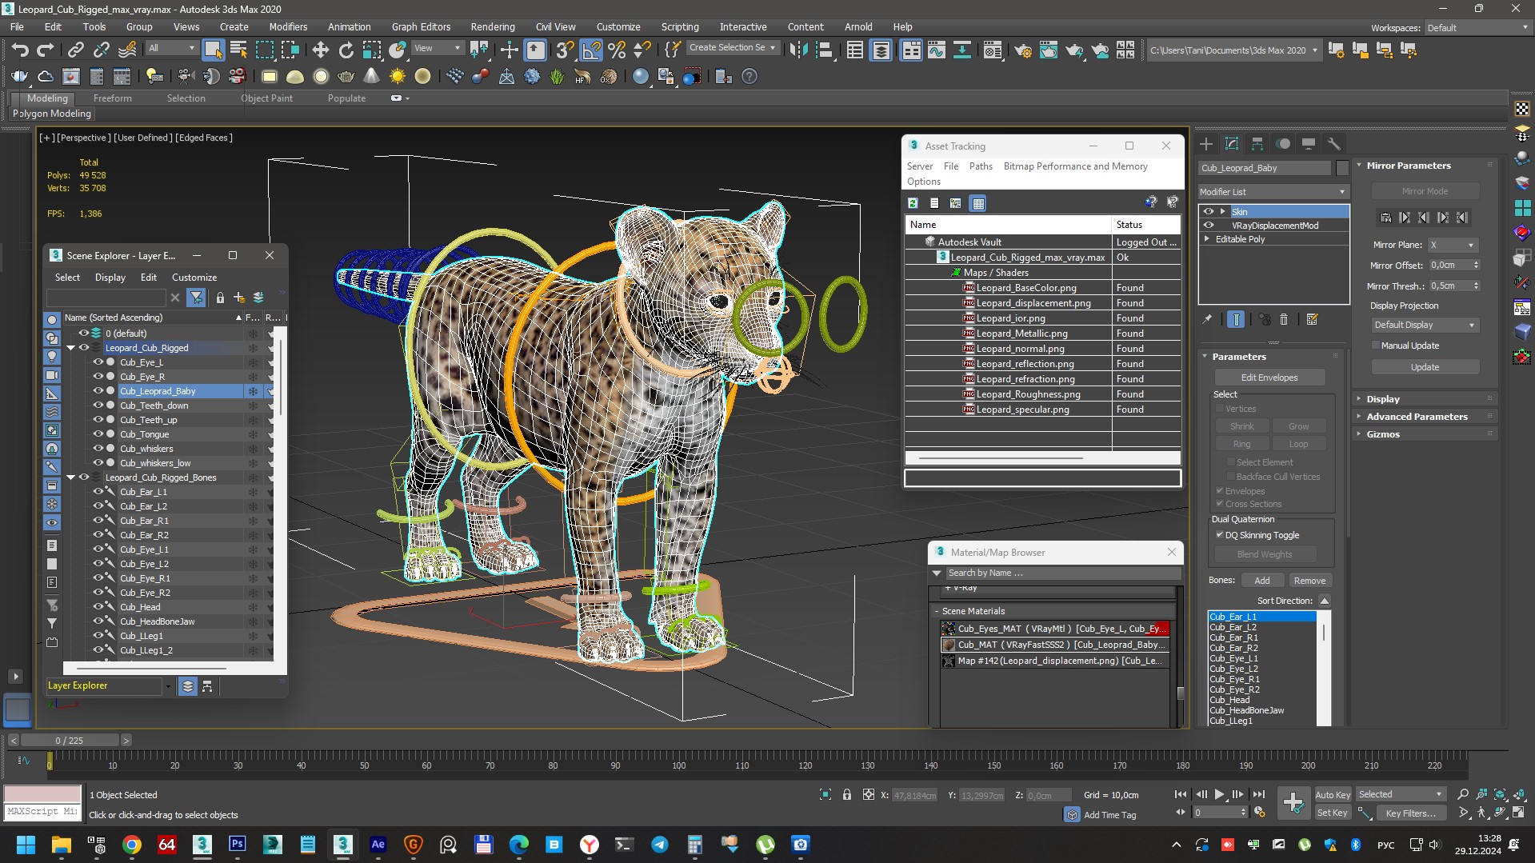This screenshot has height=863, width=1535.
Task: Open the Mirror Plane dropdown
Action: (1453, 246)
